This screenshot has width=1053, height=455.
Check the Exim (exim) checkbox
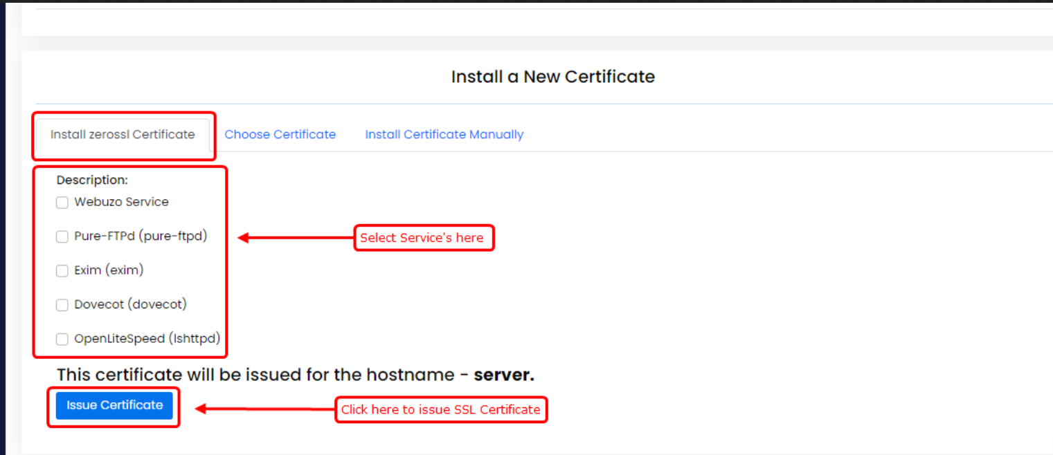(62, 271)
